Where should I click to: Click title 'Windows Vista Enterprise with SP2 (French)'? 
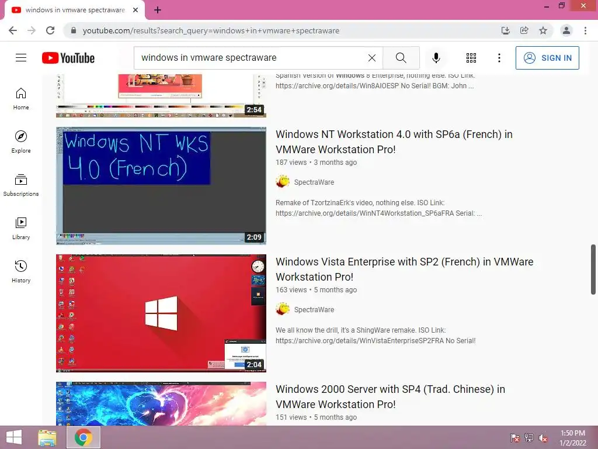404,269
